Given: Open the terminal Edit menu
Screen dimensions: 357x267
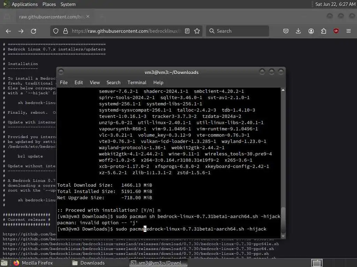Looking at the screenshot, I should 79,83.
